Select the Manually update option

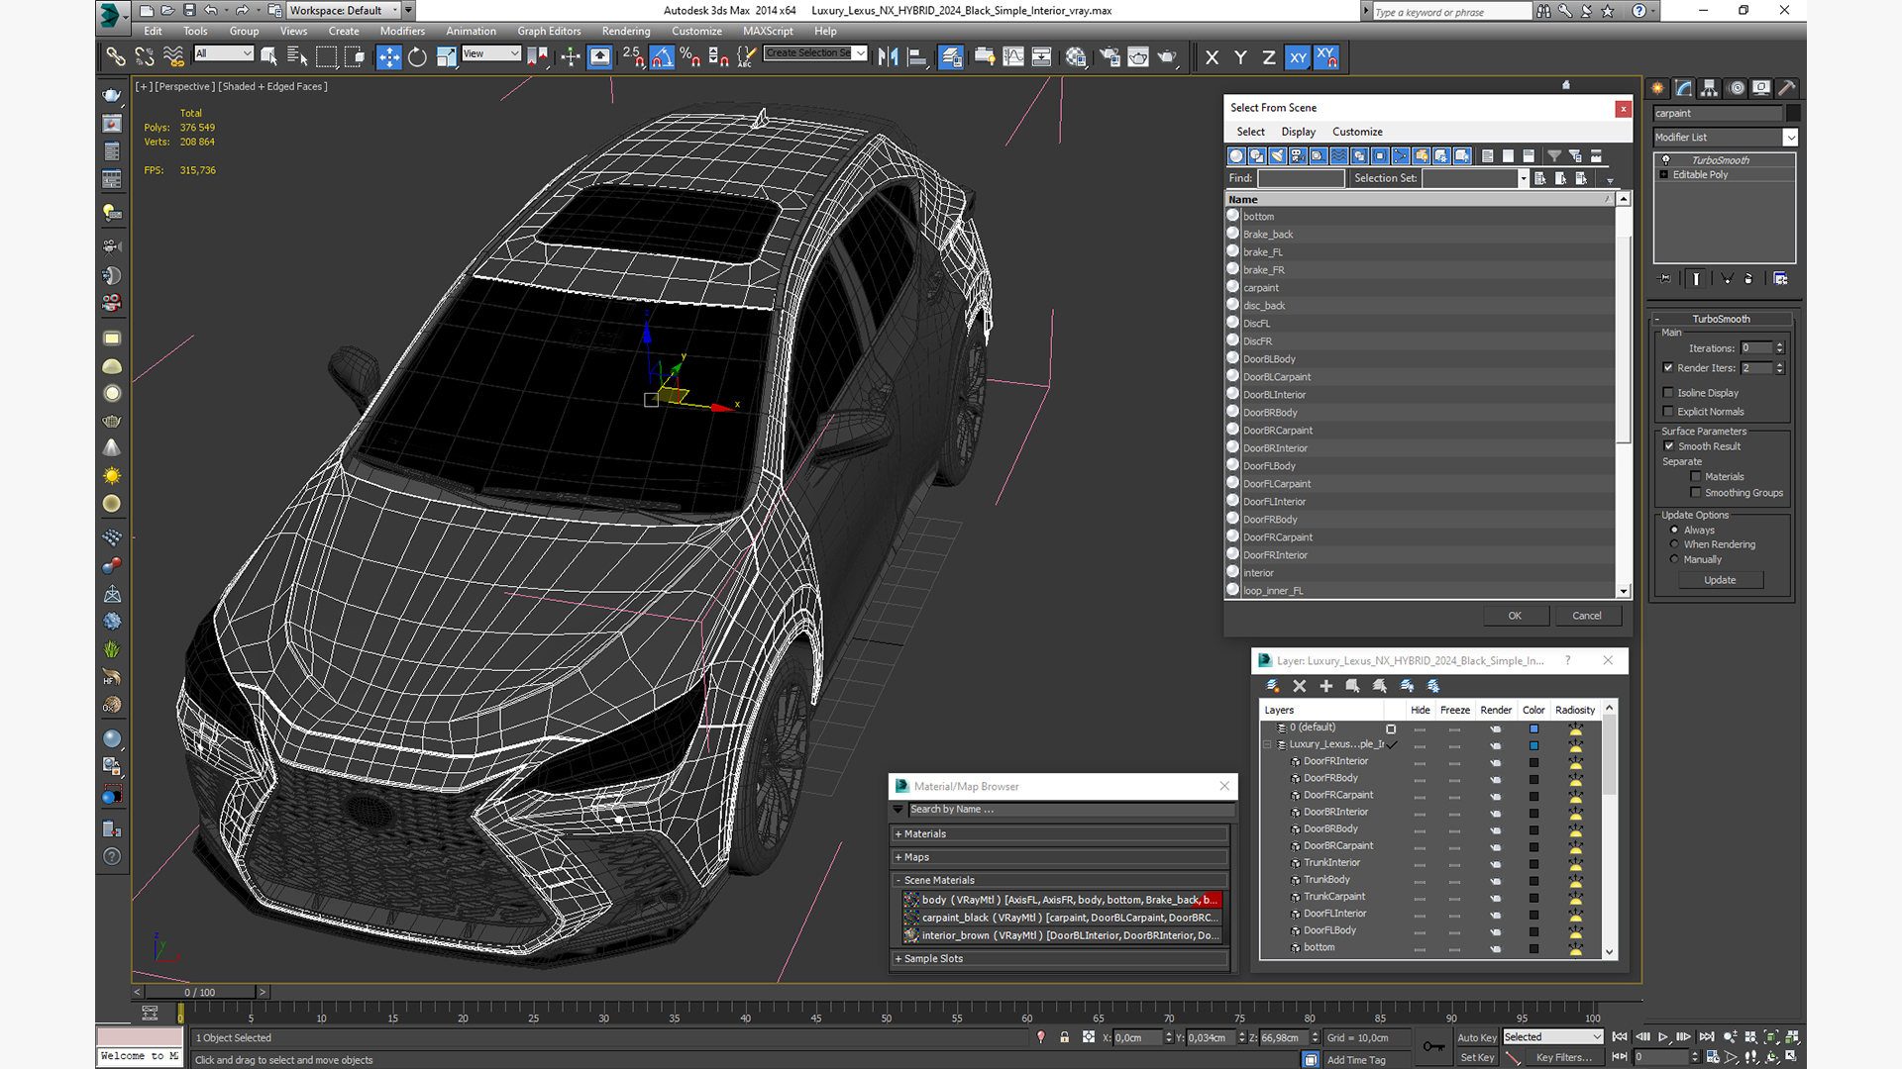point(1675,559)
